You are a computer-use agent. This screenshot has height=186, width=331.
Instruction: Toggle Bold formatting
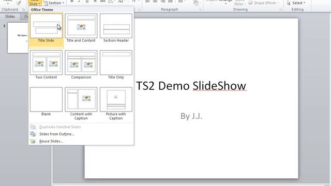pos(72,1)
